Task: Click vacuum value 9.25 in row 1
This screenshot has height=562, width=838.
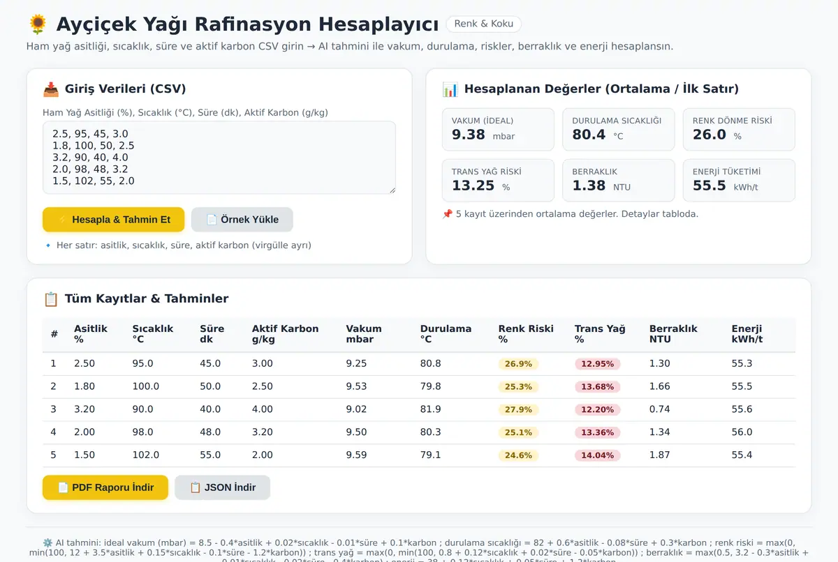Action: coord(356,364)
